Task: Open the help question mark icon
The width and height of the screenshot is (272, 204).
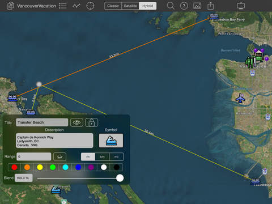Action: (184, 6)
